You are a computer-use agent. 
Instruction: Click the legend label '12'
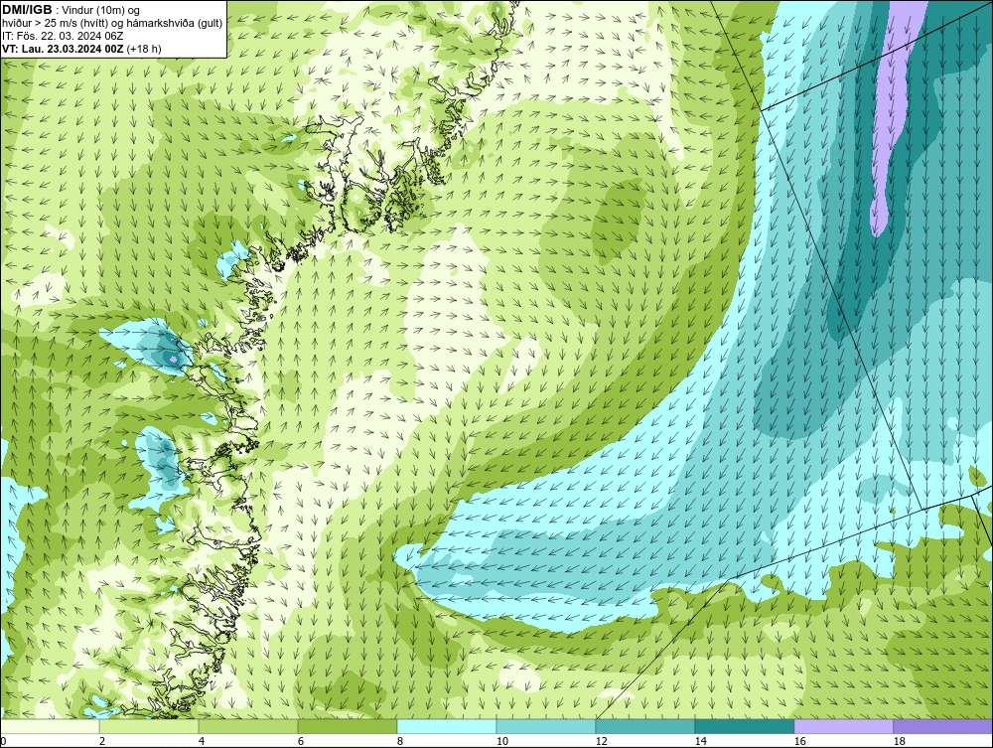(601, 741)
